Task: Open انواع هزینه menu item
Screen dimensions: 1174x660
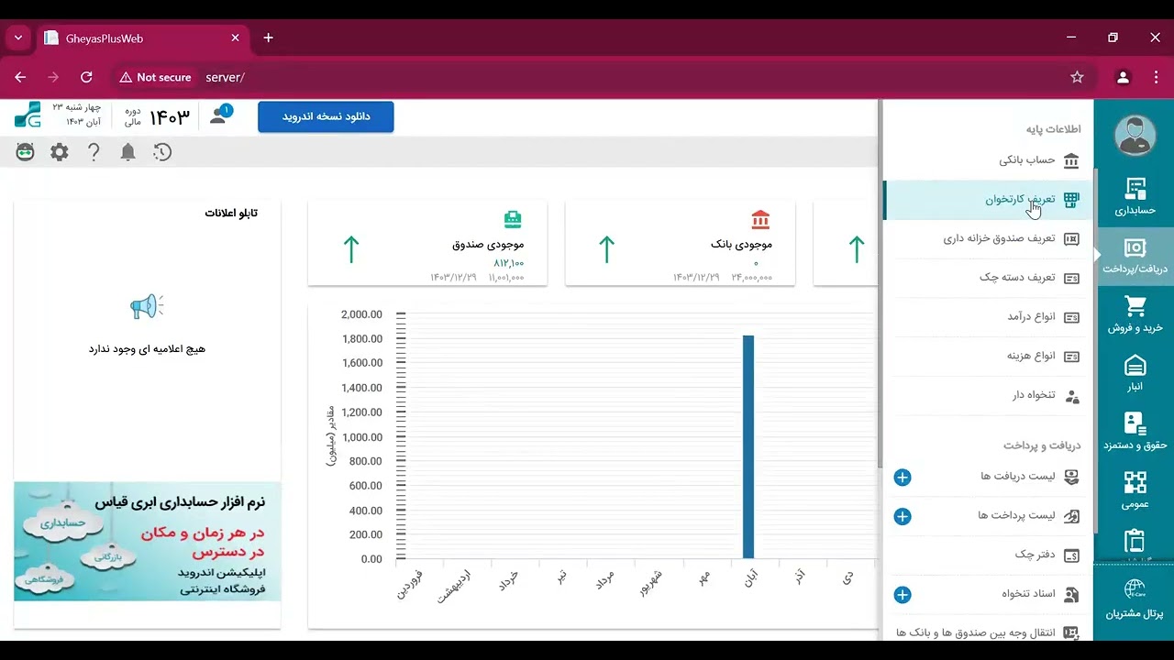Action: (x=987, y=357)
